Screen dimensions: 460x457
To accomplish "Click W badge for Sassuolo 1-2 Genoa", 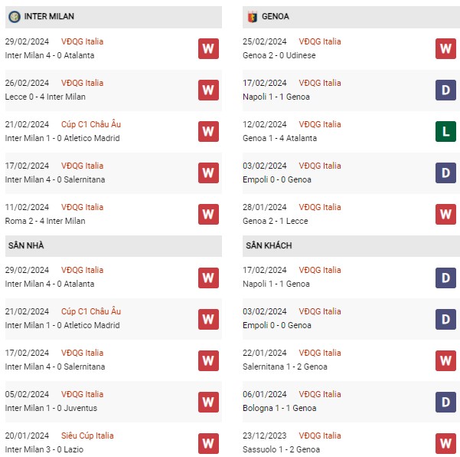I will point(445,443).
